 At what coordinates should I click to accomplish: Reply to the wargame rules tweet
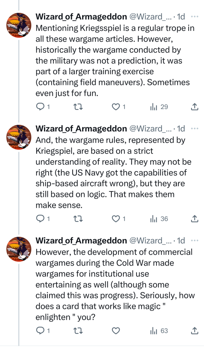[40, 219]
